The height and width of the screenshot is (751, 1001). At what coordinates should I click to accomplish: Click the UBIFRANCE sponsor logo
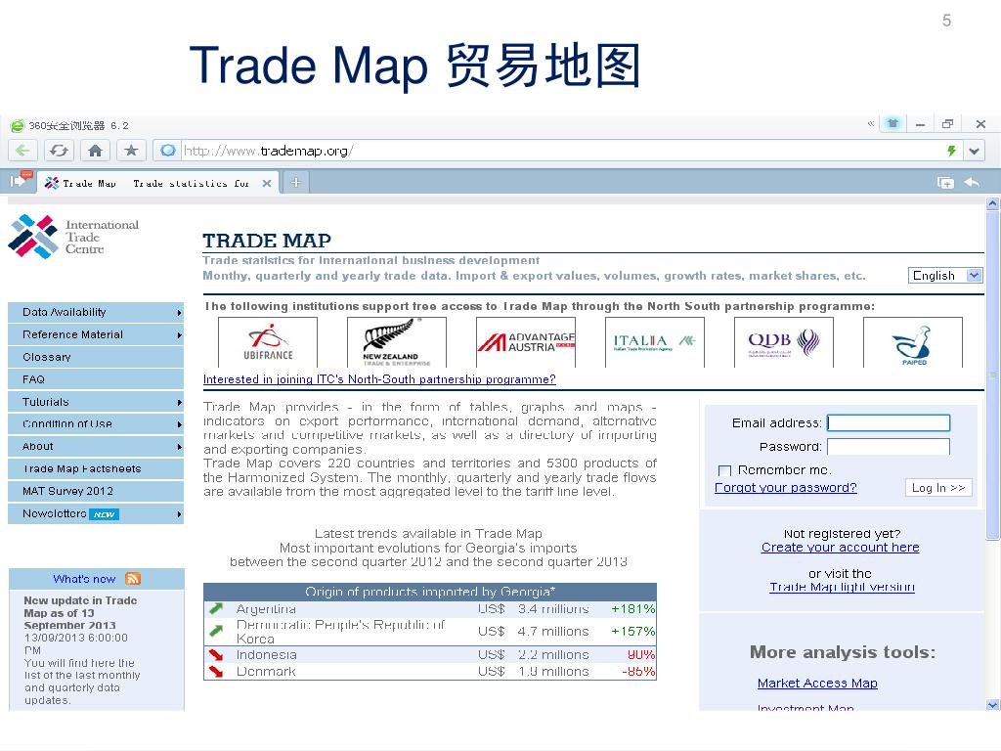click(268, 342)
